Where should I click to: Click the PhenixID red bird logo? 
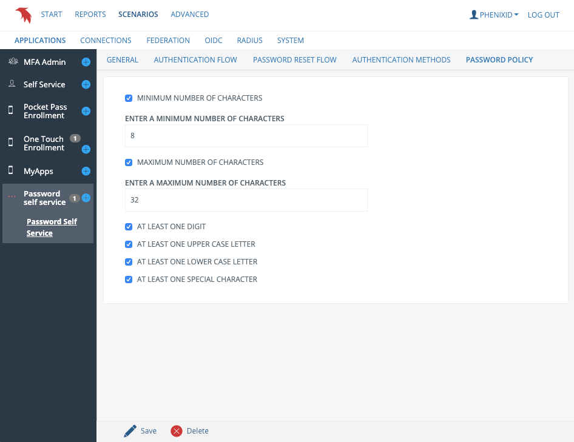point(23,15)
